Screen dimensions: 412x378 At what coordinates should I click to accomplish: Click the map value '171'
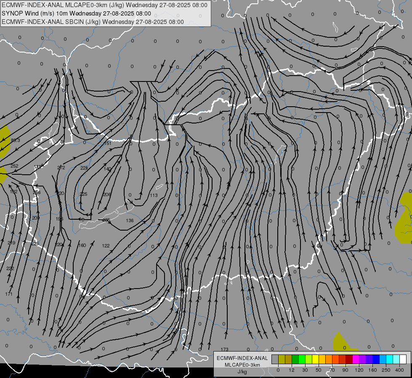coord(9,294)
